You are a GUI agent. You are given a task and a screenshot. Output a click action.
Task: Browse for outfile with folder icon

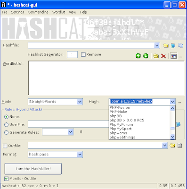(172, 145)
